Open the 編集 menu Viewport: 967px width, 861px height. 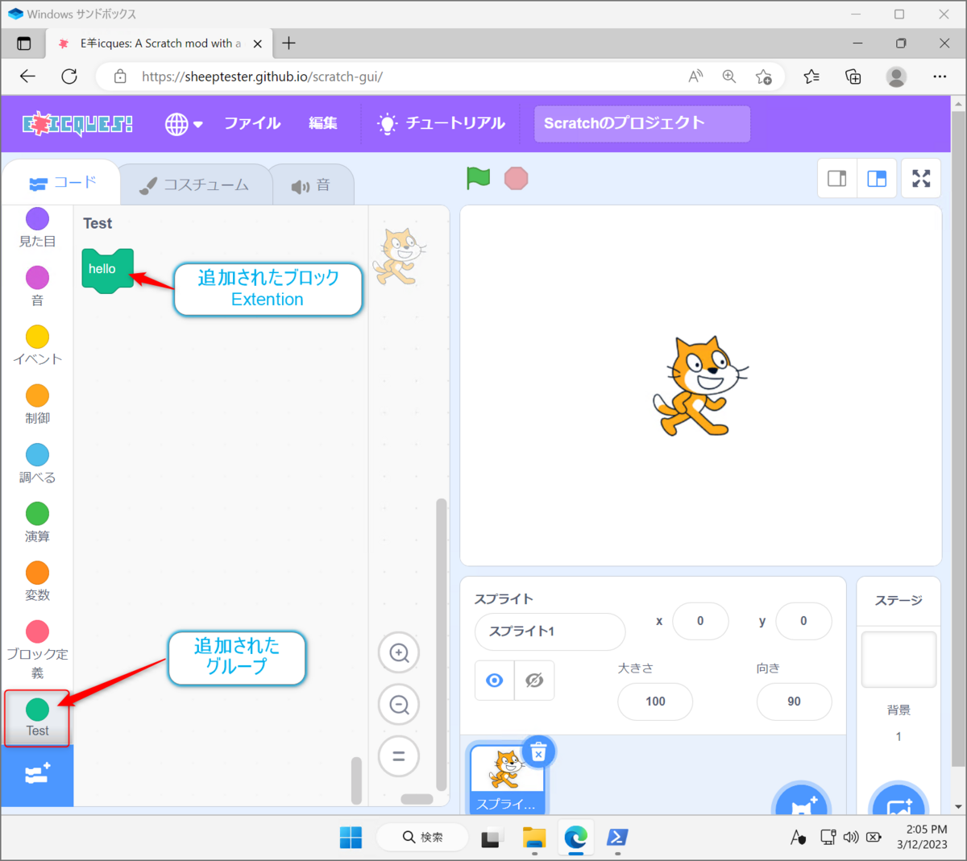(323, 123)
